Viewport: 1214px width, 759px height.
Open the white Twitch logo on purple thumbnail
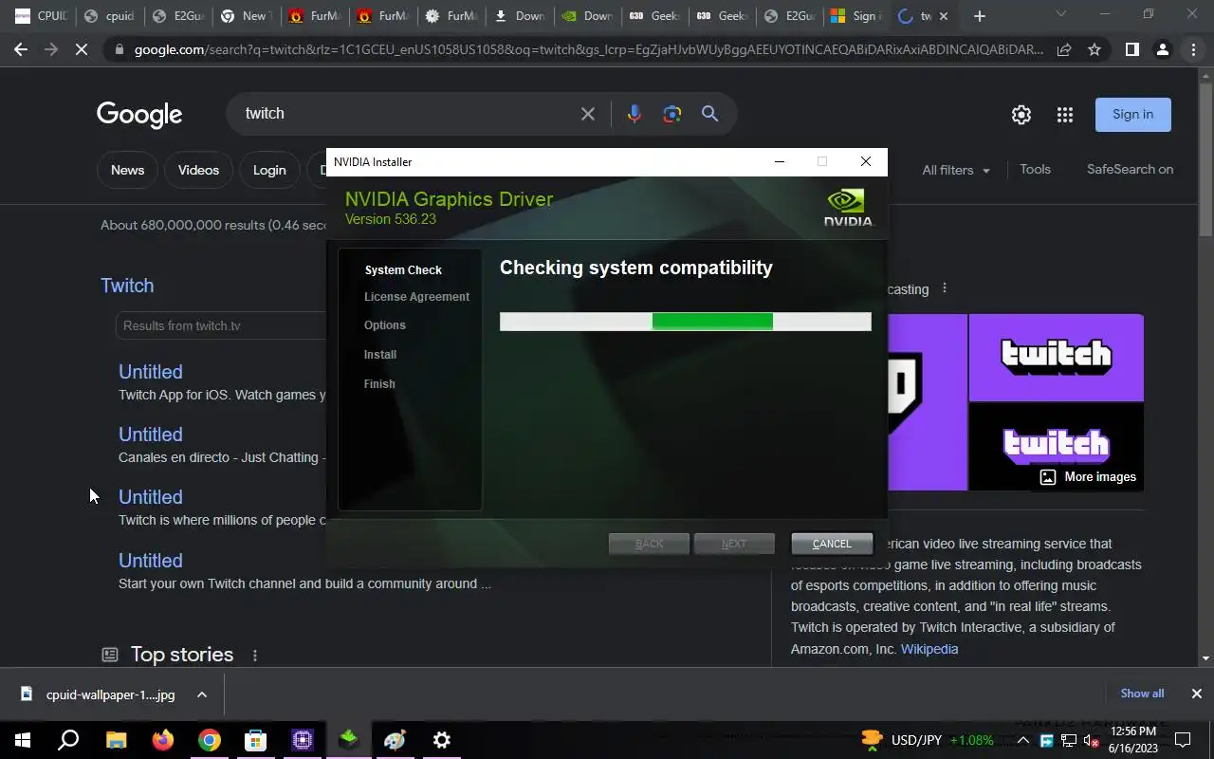tap(1056, 358)
